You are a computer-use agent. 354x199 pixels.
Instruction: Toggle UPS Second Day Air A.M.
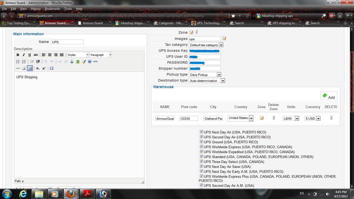(x=201, y=185)
